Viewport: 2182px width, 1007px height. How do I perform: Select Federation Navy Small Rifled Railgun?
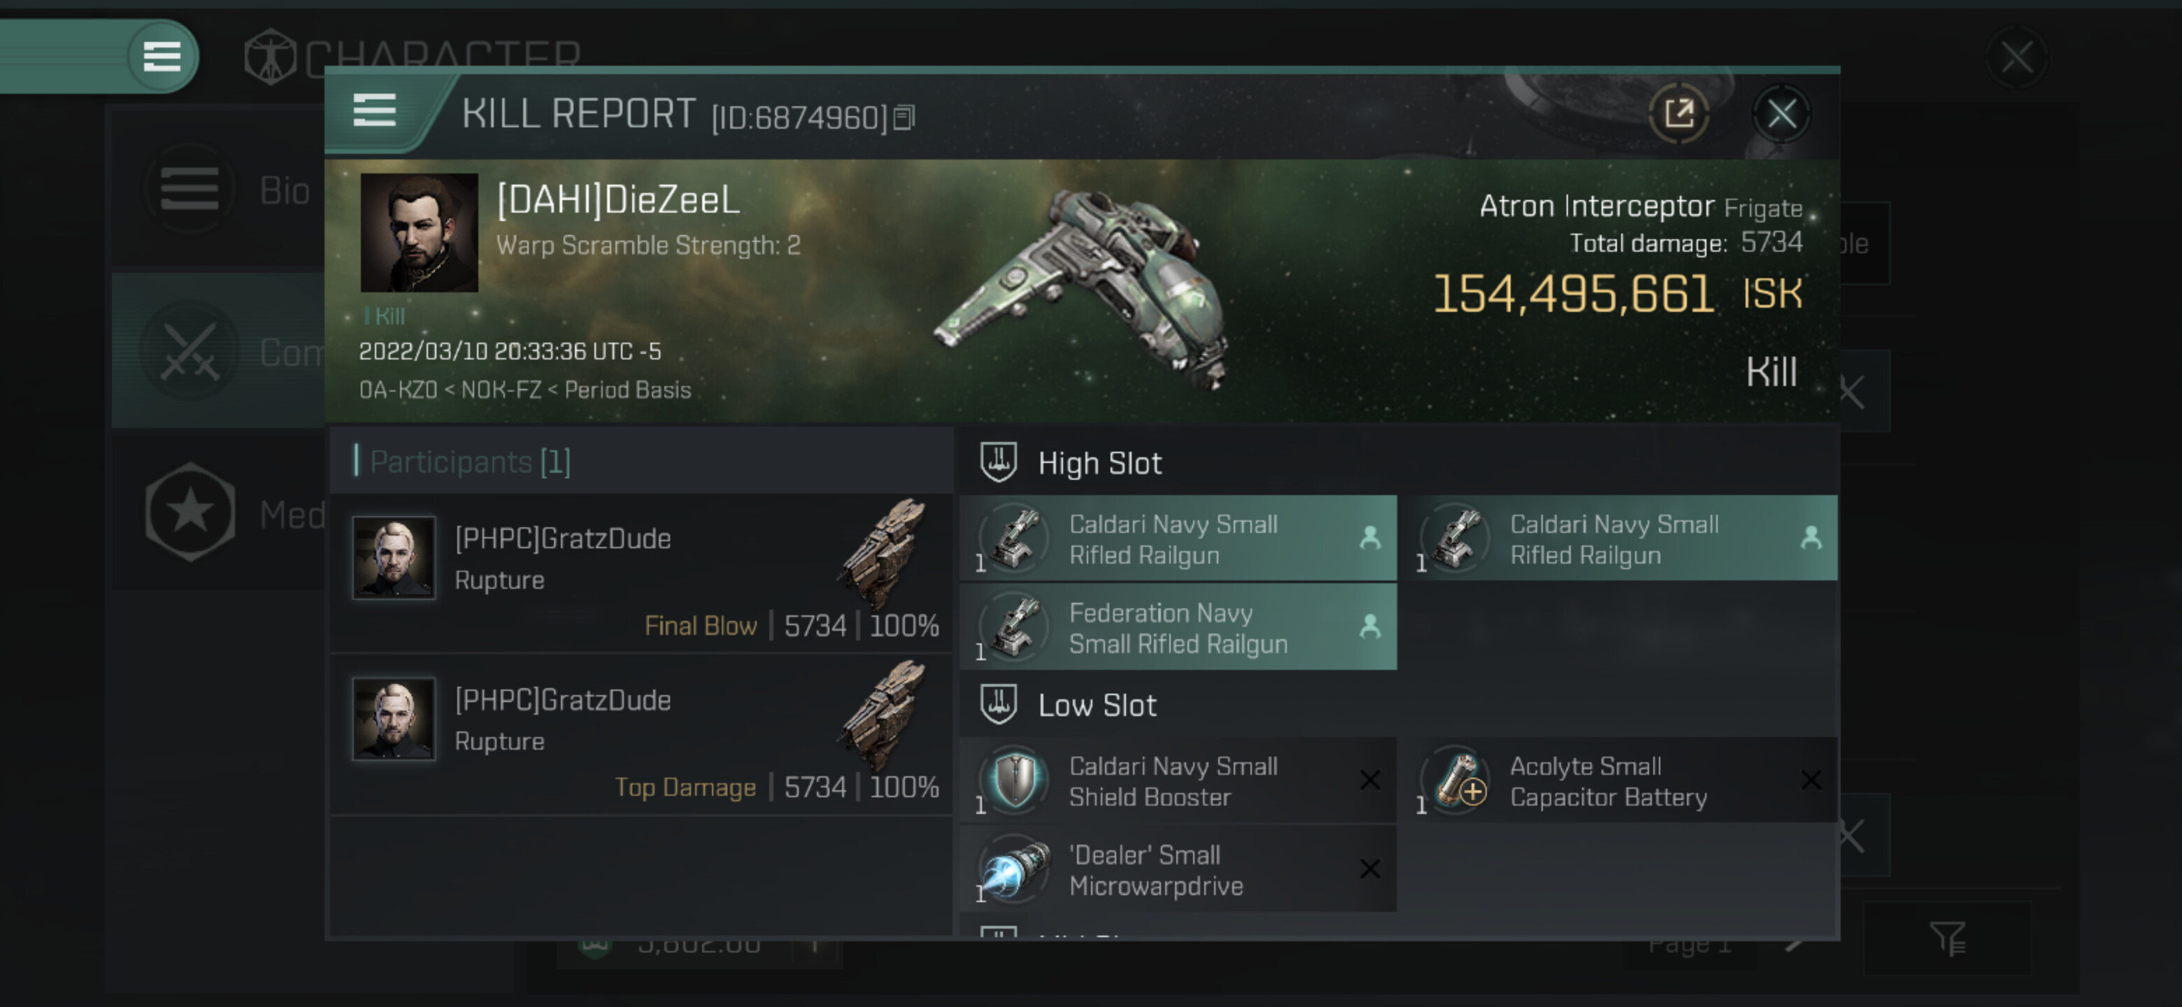1178,627
